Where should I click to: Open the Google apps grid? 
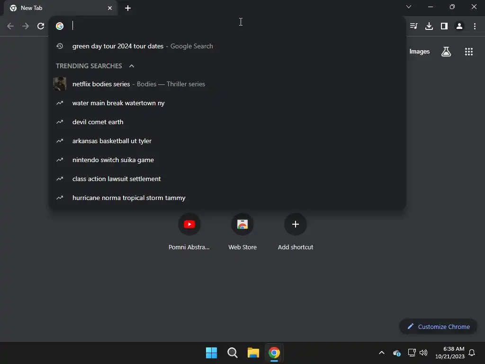(x=469, y=52)
